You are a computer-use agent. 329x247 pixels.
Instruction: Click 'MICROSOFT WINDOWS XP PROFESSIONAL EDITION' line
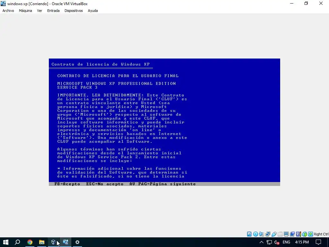[116, 83]
